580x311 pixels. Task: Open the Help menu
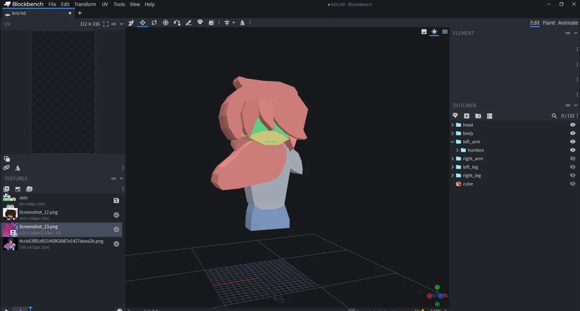coord(150,4)
